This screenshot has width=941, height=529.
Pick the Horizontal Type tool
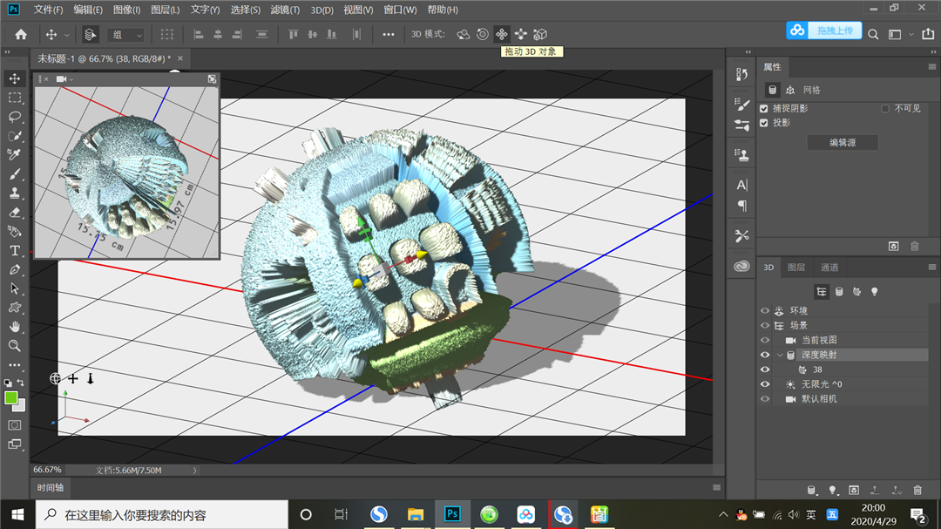[x=15, y=251]
